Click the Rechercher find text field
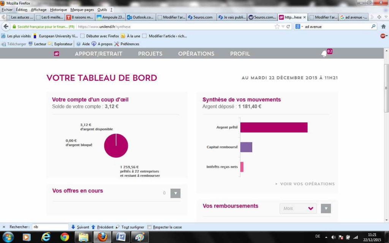The width and height of the screenshot is (389, 243). (x=50, y=227)
